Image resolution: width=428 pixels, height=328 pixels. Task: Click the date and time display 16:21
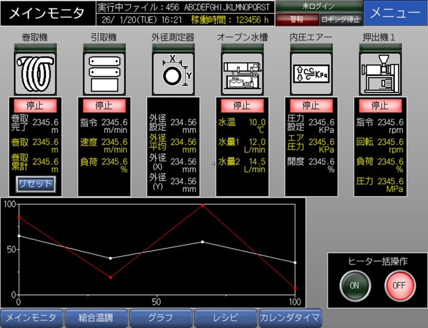(142, 20)
